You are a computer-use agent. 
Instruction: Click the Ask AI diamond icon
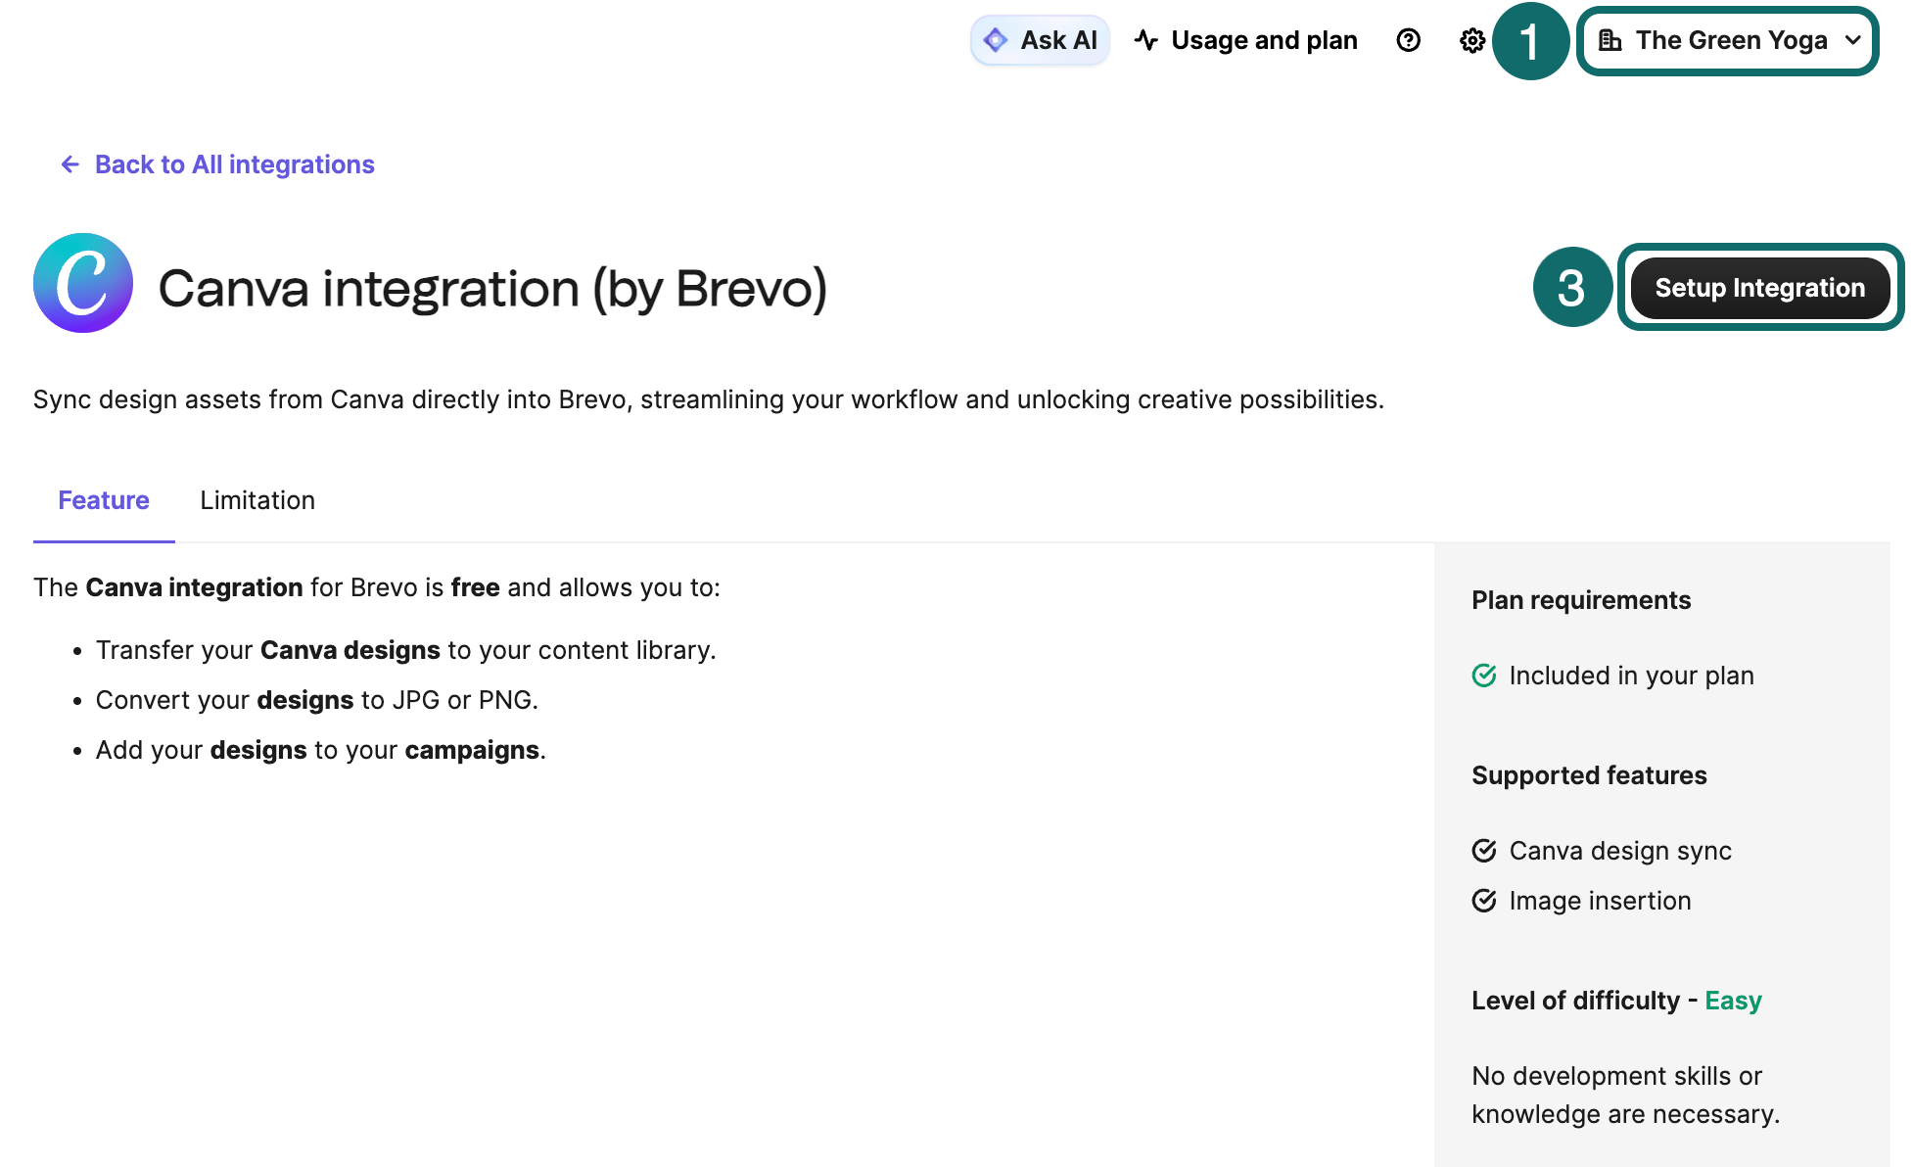pyautogui.click(x=994, y=40)
